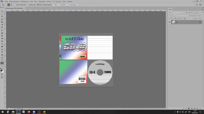Select the Brush tool

(x=2, y=30)
